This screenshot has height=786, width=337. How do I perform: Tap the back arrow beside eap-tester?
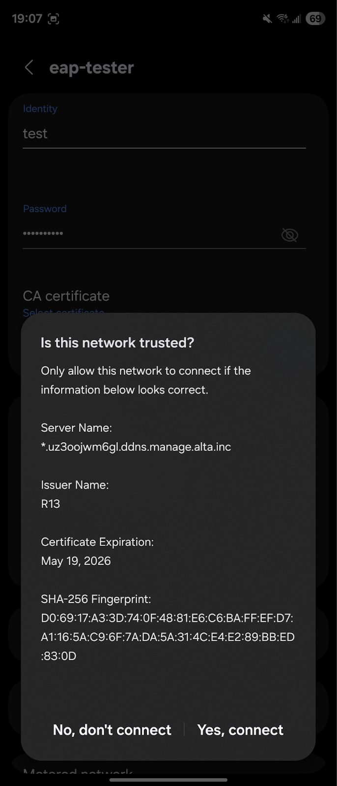pos(29,68)
